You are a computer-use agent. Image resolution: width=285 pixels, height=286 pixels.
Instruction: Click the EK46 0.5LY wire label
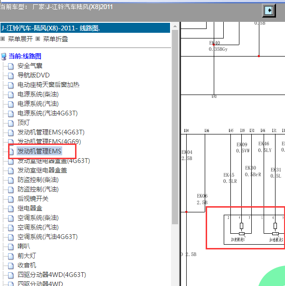pos(265,147)
